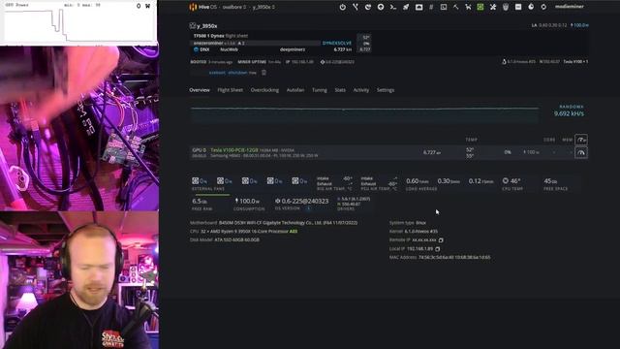Copy the Remote IP with copy icon
This screenshot has width=620, height=349.
[x=441, y=240]
